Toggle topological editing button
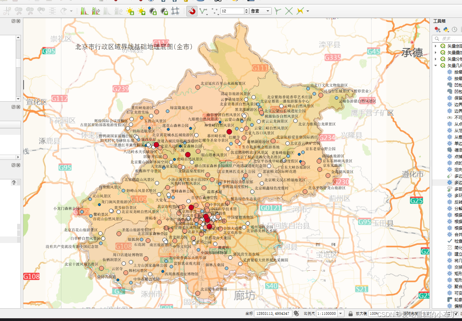The image size is (462, 321). (x=278, y=11)
